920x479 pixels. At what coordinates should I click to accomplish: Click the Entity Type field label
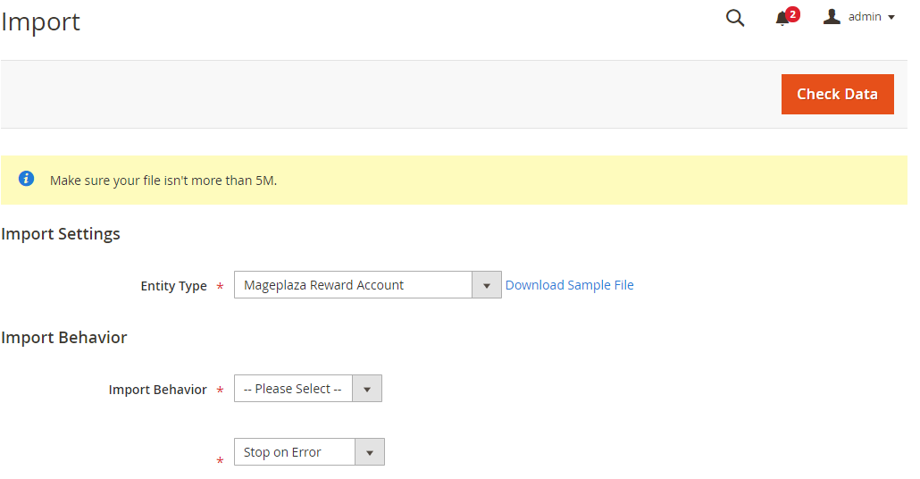[x=173, y=286]
